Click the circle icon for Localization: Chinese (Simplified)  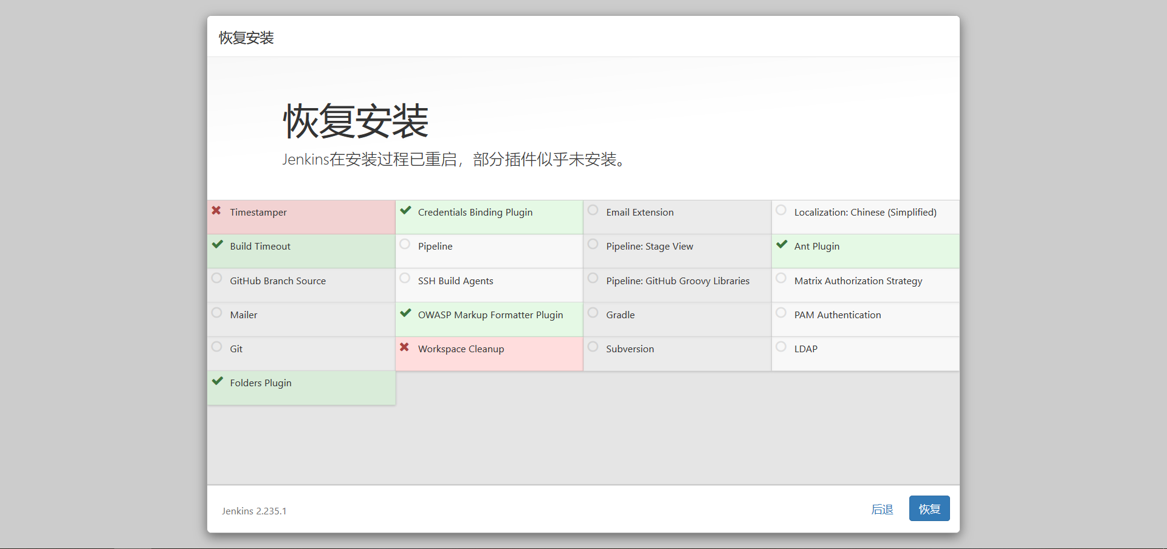(x=781, y=210)
